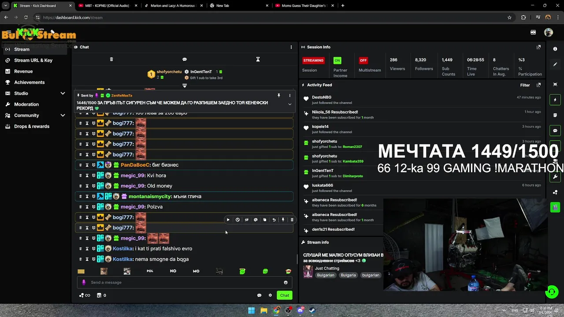This screenshot has height=317, width=564.
Task: Open the profile avatar menu
Action: point(549,32)
